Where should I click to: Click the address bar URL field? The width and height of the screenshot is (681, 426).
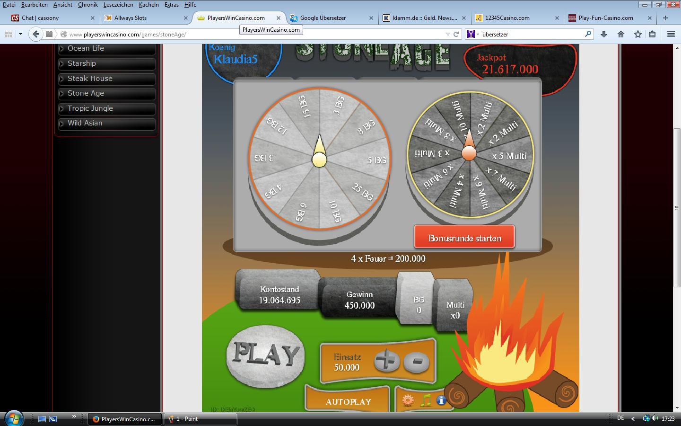255,34
